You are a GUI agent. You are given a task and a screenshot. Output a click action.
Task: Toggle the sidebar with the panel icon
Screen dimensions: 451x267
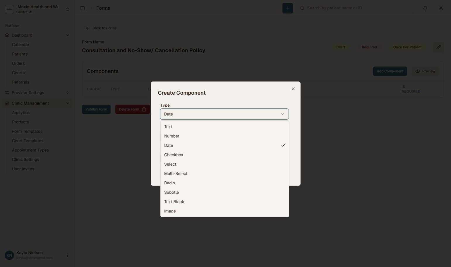[83, 8]
